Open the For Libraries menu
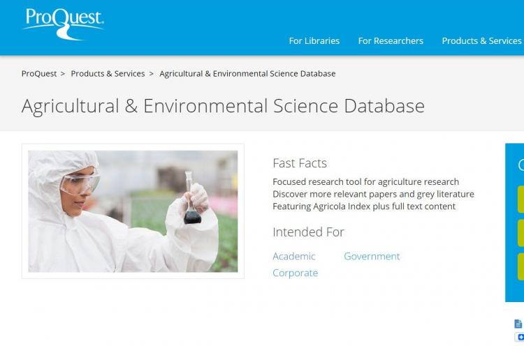Image resolution: width=524 pixels, height=346 pixels. tap(314, 40)
